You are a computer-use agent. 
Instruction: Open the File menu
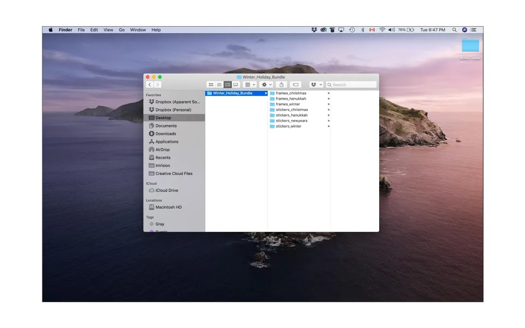click(x=81, y=30)
